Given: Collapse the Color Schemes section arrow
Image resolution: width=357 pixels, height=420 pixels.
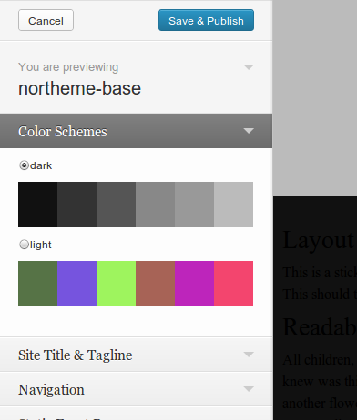Looking at the screenshot, I should click(x=249, y=131).
